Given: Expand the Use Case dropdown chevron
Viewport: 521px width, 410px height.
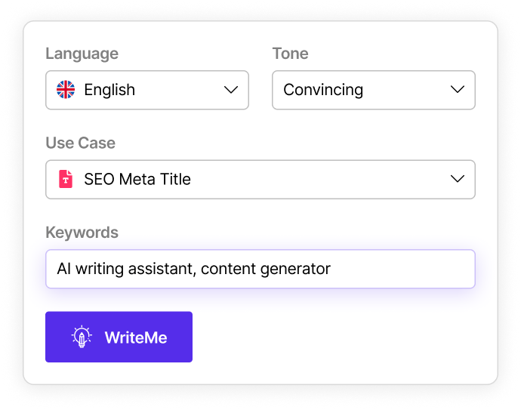Looking at the screenshot, I should [458, 179].
